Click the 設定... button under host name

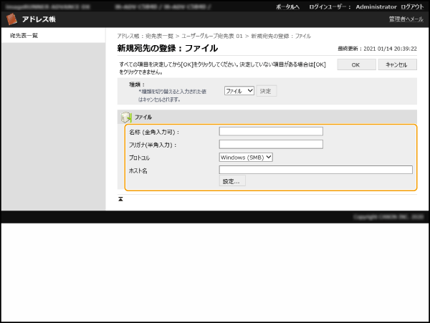(x=232, y=181)
